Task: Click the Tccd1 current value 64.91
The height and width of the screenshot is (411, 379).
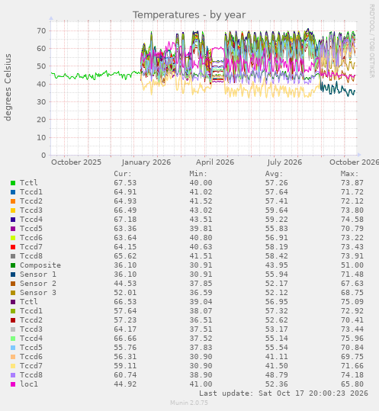Action: click(x=125, y=192)
